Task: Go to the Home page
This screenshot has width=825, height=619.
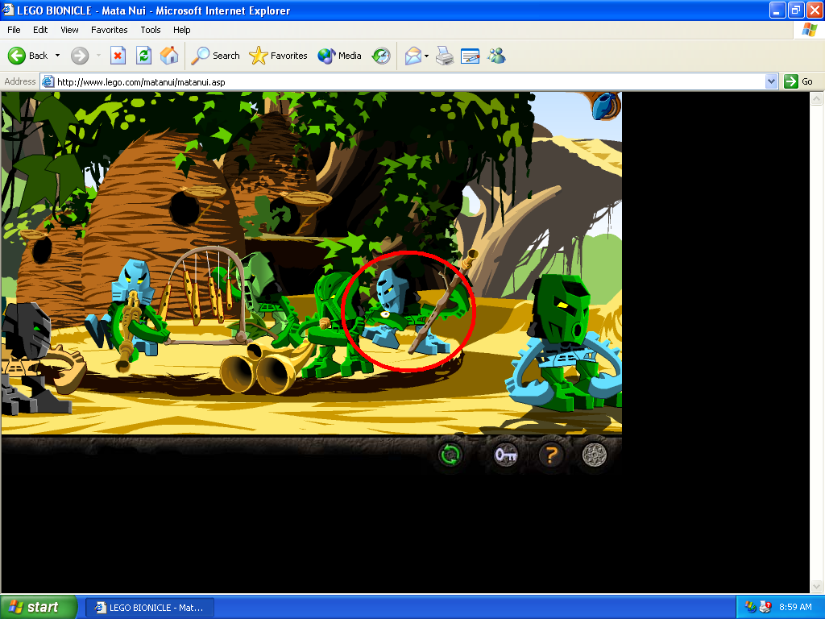Action: (x=169, y=56)
